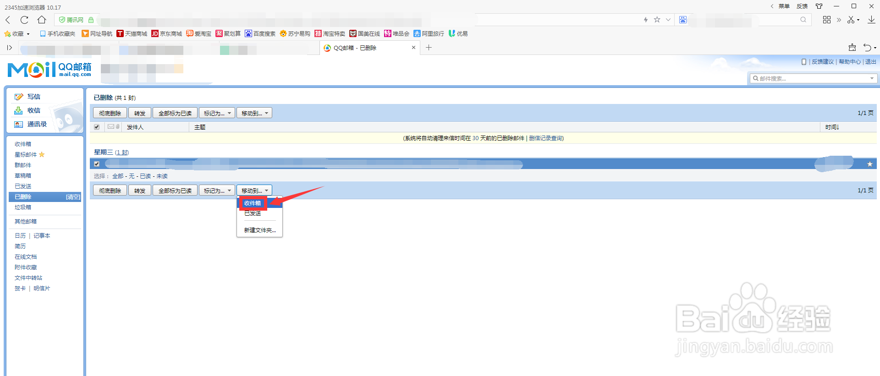Screen dimensions: 880x376
Task: Open 草稿箱 folder
Action: pos(23,176)
